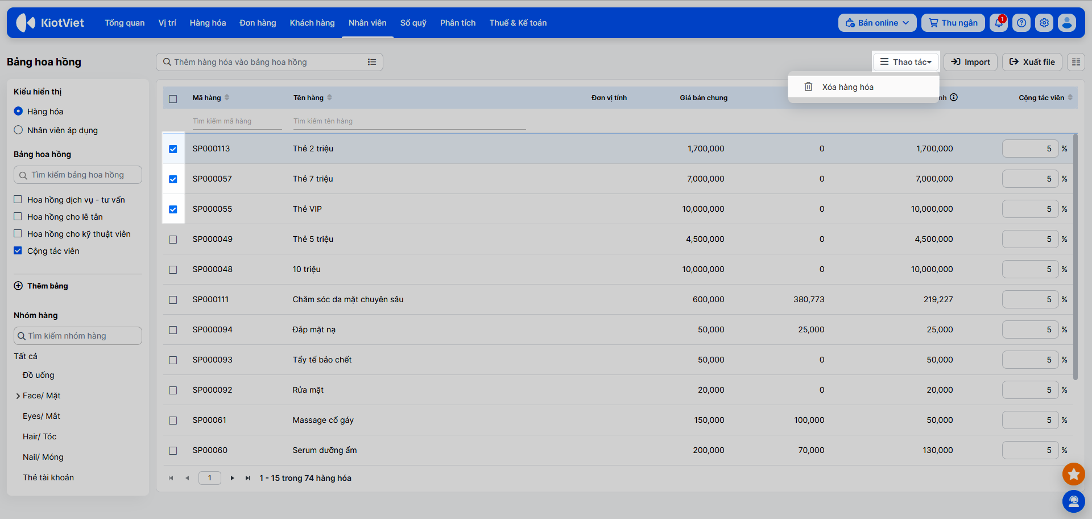The height and width of the screenshot is (519, 1092).
Task: Open the Thuế & Kế toán menu
Action: coord(518,23)
